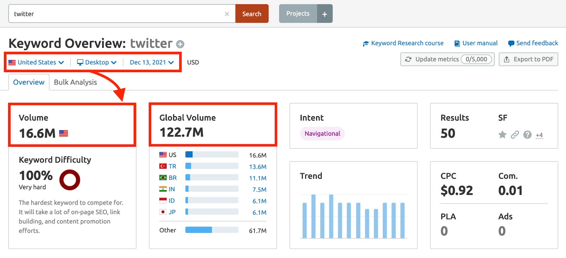Open the Dec 13, 2021 date dropdown
Screen dimensions: 566x258
(x=152, y=62)
